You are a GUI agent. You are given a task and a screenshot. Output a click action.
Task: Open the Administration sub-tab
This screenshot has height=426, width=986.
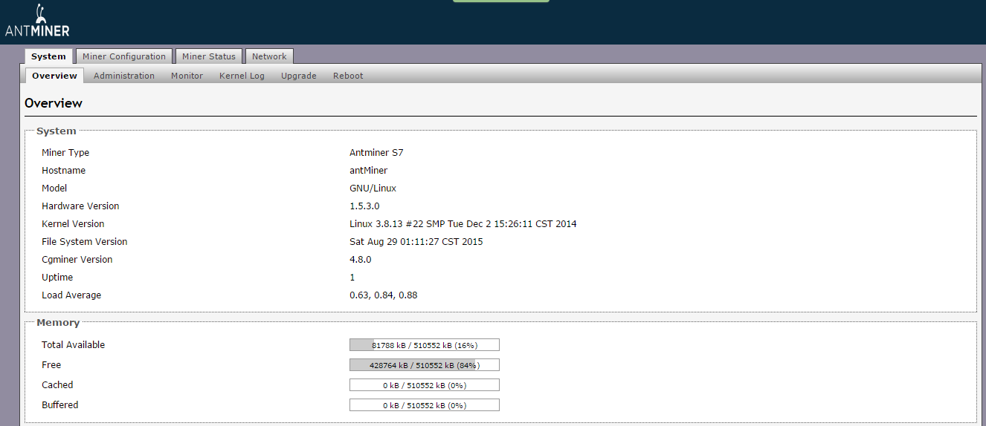pos(124,76)
